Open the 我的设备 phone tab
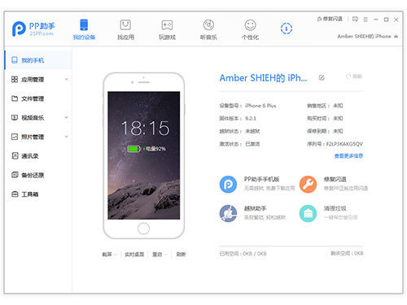This screenshot has width=407, height=305. tap(84, 29)
